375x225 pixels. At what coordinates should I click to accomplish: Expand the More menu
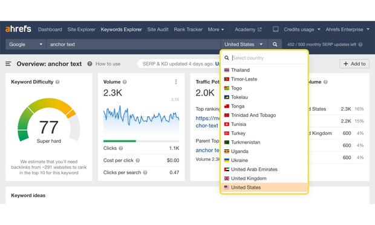tap(216, 30)
